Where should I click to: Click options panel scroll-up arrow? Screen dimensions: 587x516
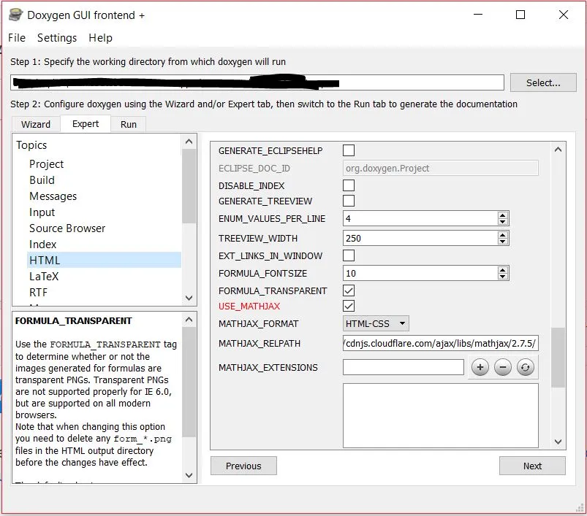[x=558, y=150]
